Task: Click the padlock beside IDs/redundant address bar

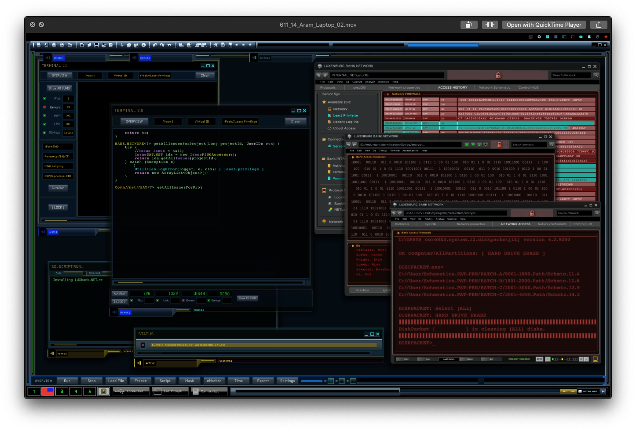Action: click(x=499, y=144)
